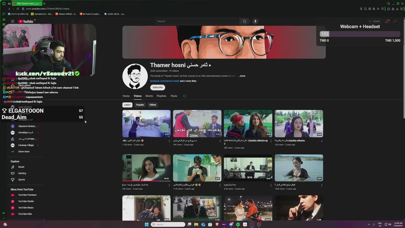Expand channel description with ...more
Screen dimensions: 405x228
click(242, 76)
